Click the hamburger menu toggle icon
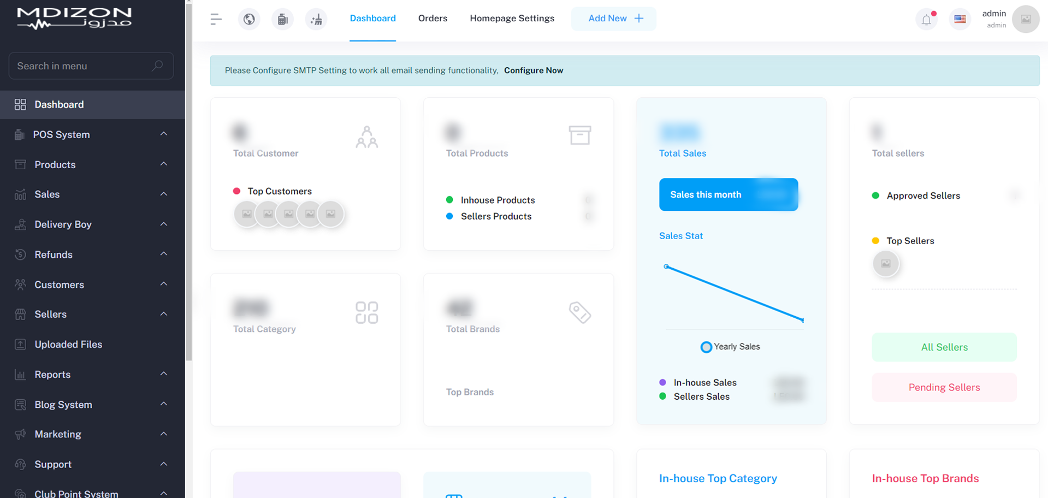Viewport: 1048px width, 498px height. pyautogui.click(x=216, y=19)
